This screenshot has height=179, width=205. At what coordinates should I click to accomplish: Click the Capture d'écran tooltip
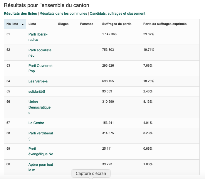(x=91, y=173)
